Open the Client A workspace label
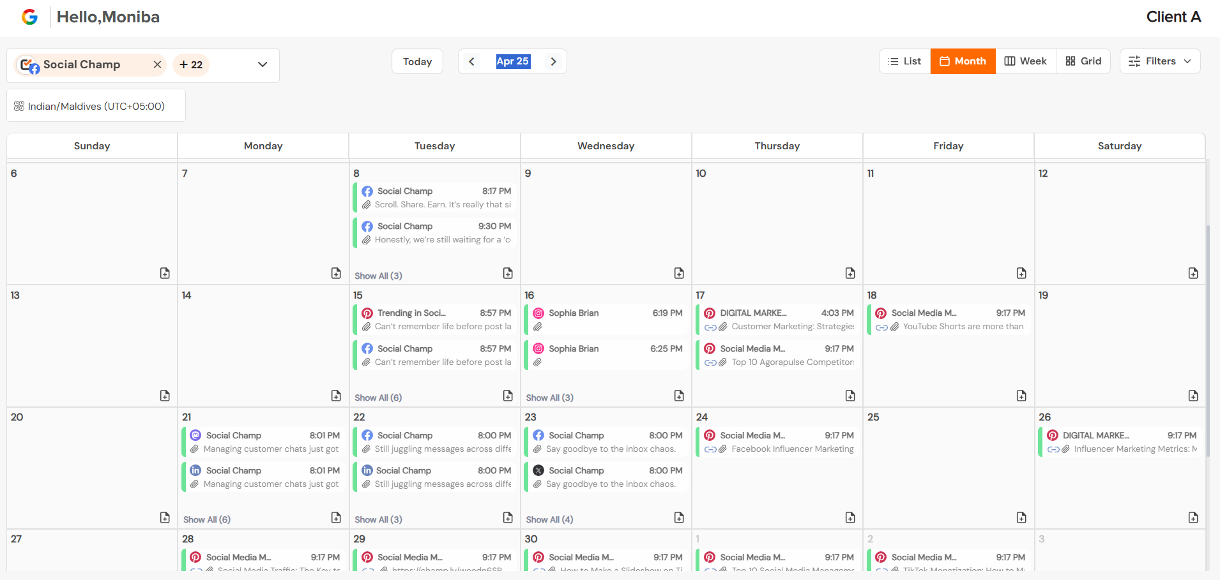This screenshot has height=580, width=1220. tap(1173, 17)
